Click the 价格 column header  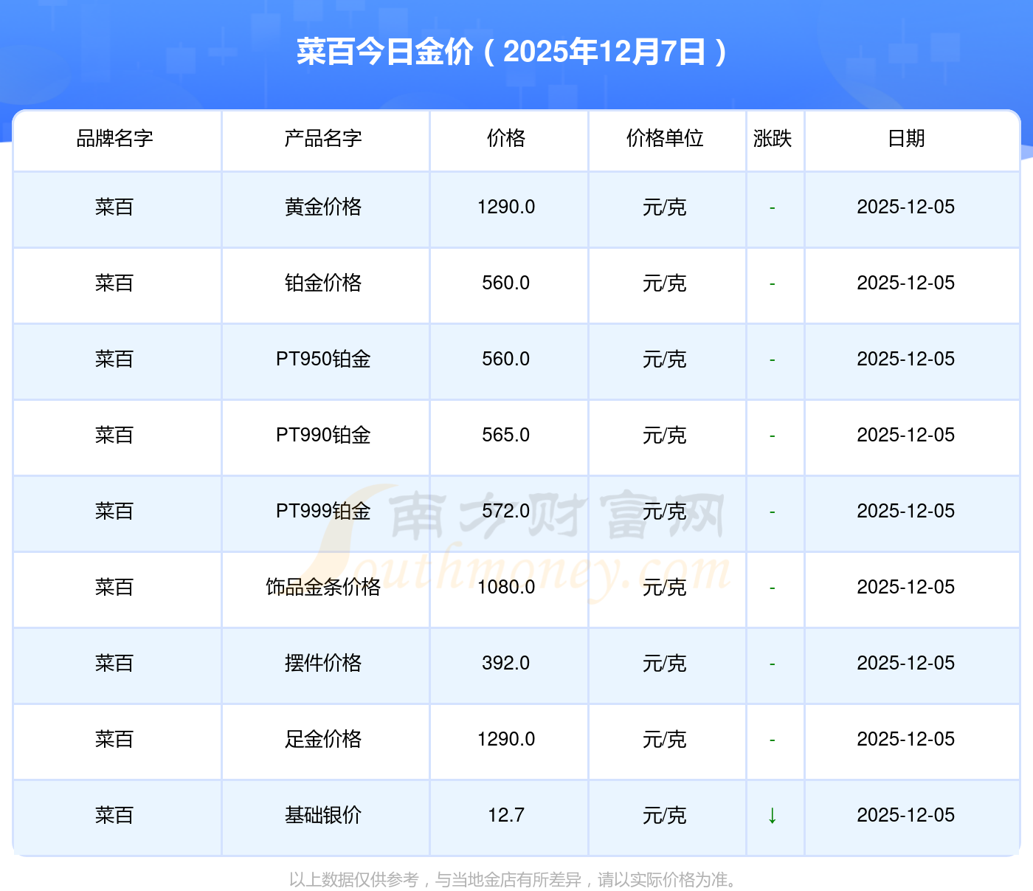coord(506,138)
